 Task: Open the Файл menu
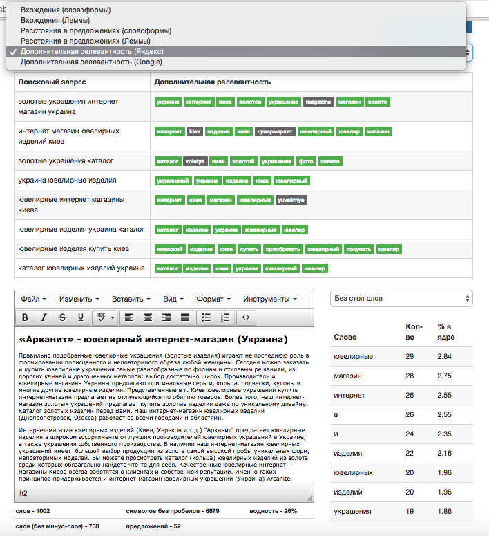point(33,299)
